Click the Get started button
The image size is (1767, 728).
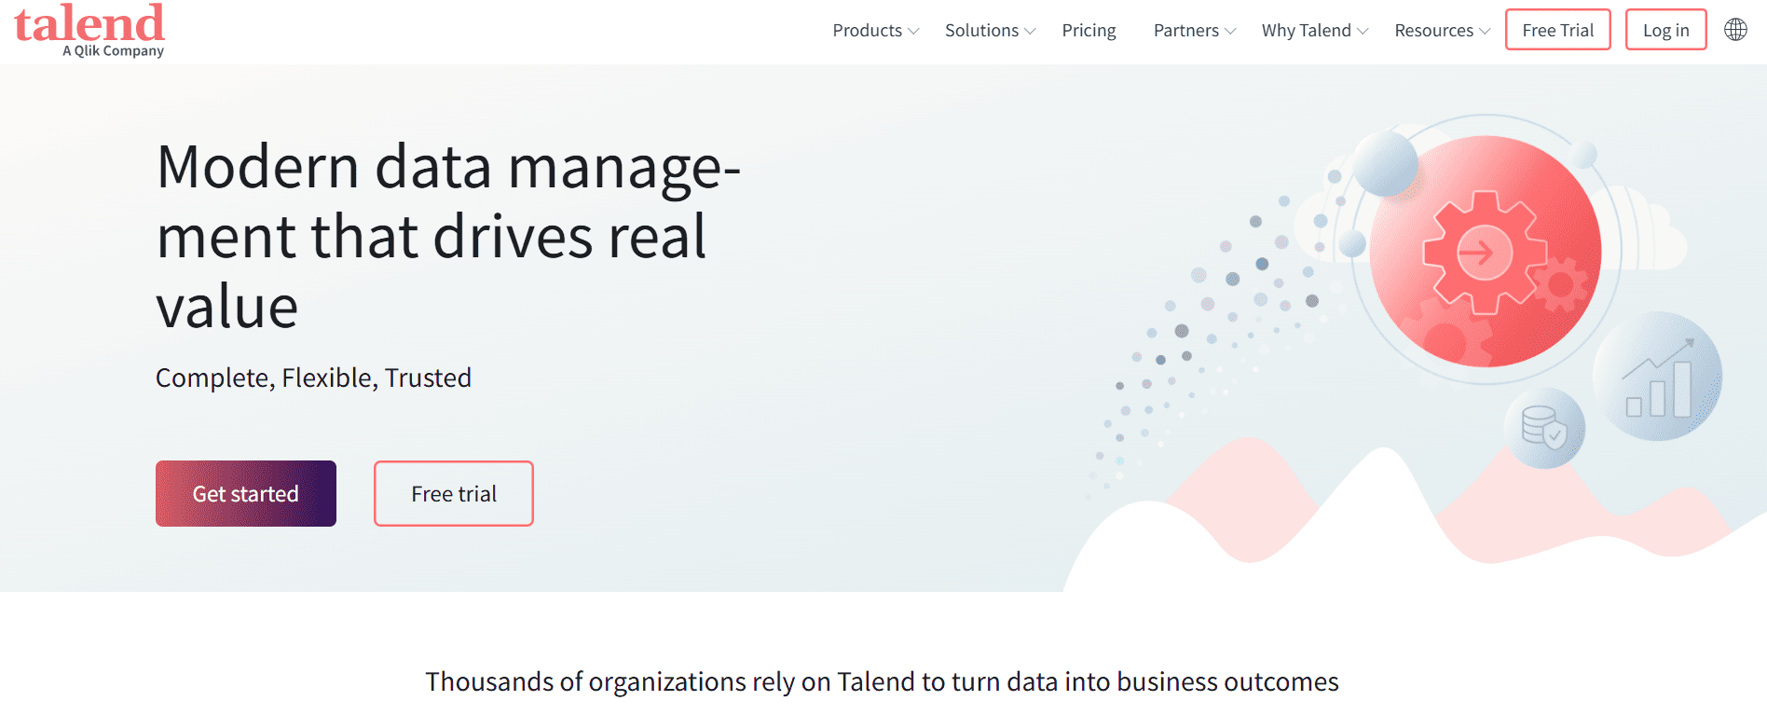(x=245, y=493)
